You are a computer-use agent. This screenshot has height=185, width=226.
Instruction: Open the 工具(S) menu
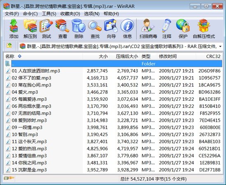49,14
